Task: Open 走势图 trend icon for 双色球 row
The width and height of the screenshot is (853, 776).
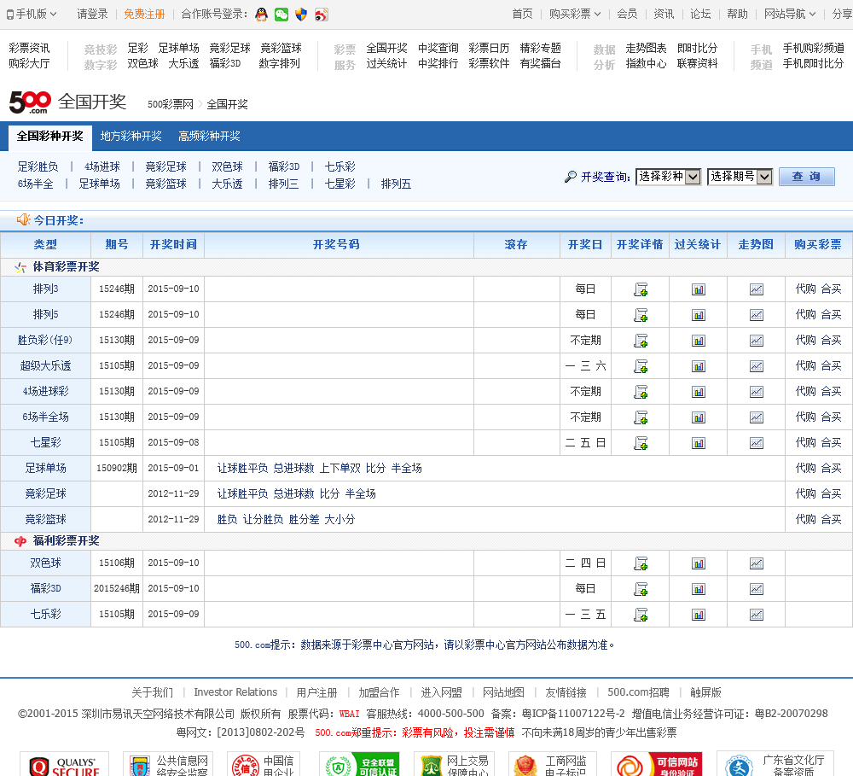Action: tap(756, 563)
